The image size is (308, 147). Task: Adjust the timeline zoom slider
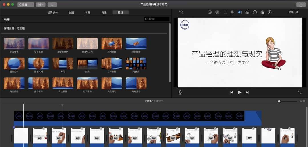(279, 101)
